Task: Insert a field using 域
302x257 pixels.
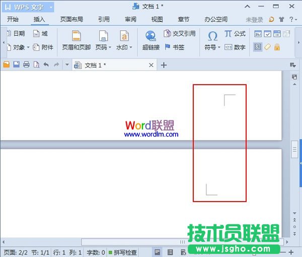Action: (40, 34)
